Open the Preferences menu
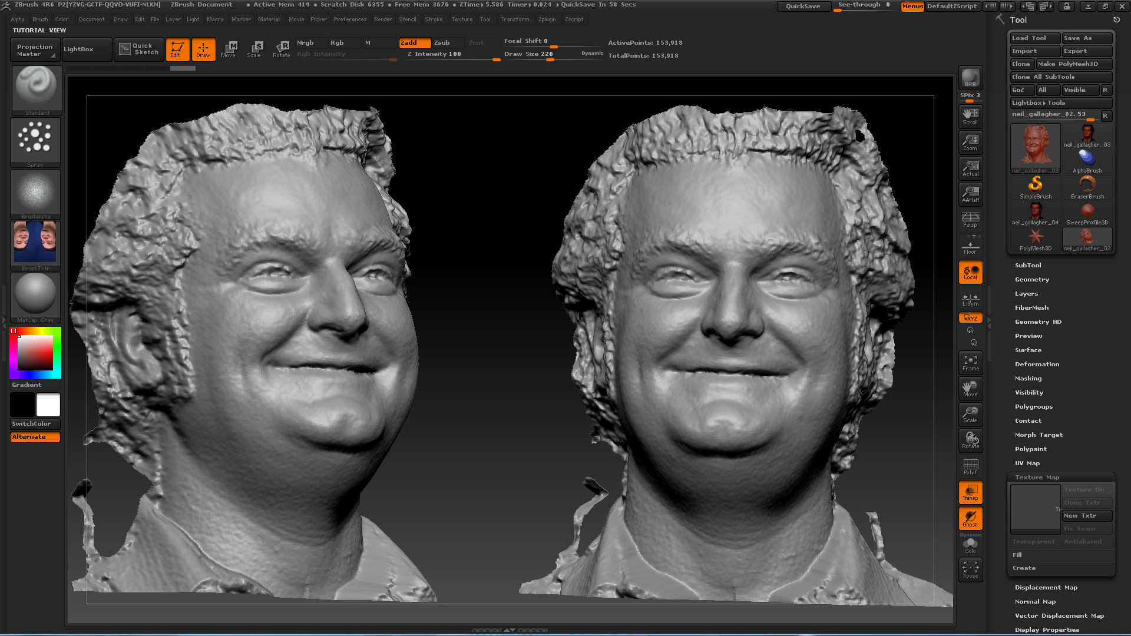The width and height of the screenshot is (1131, 636). click(x=350, y=19)
